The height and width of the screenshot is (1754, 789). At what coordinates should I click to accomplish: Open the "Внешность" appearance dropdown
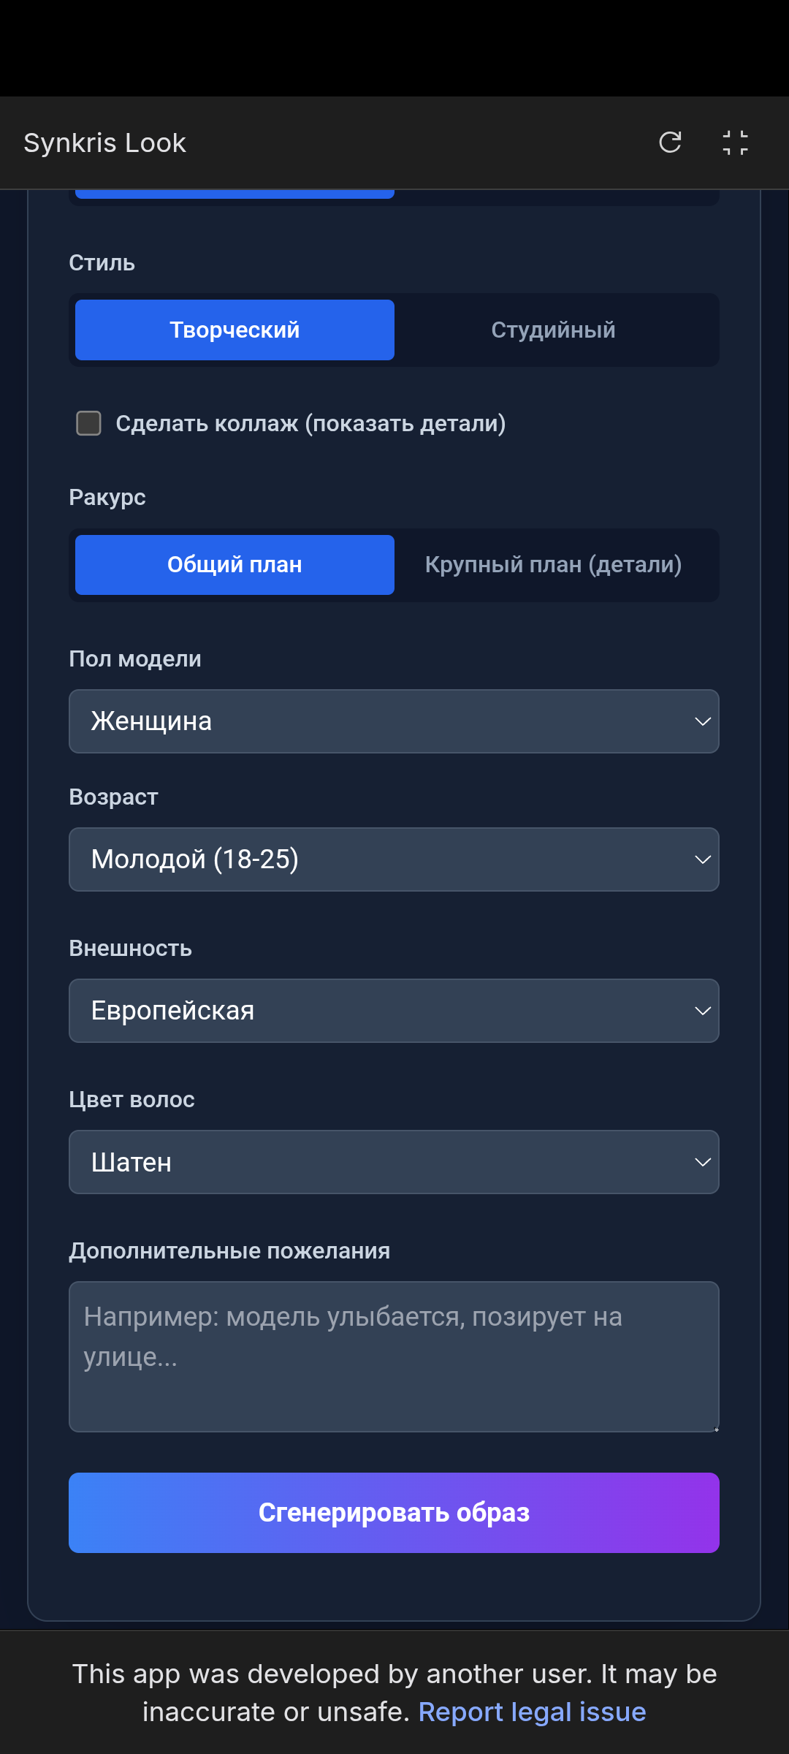(394, 1011)
